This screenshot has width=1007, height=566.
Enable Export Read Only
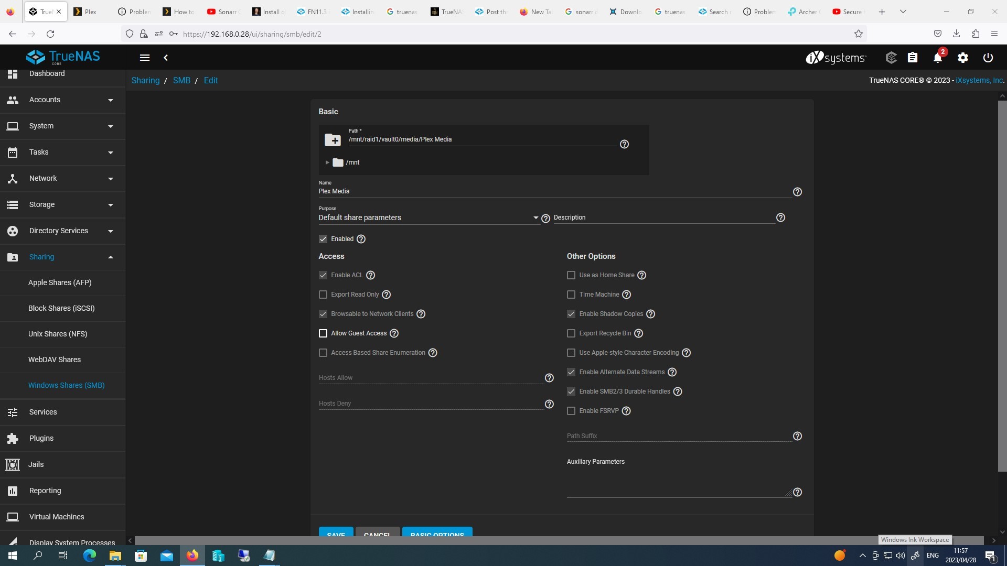[x=323, y=295]
